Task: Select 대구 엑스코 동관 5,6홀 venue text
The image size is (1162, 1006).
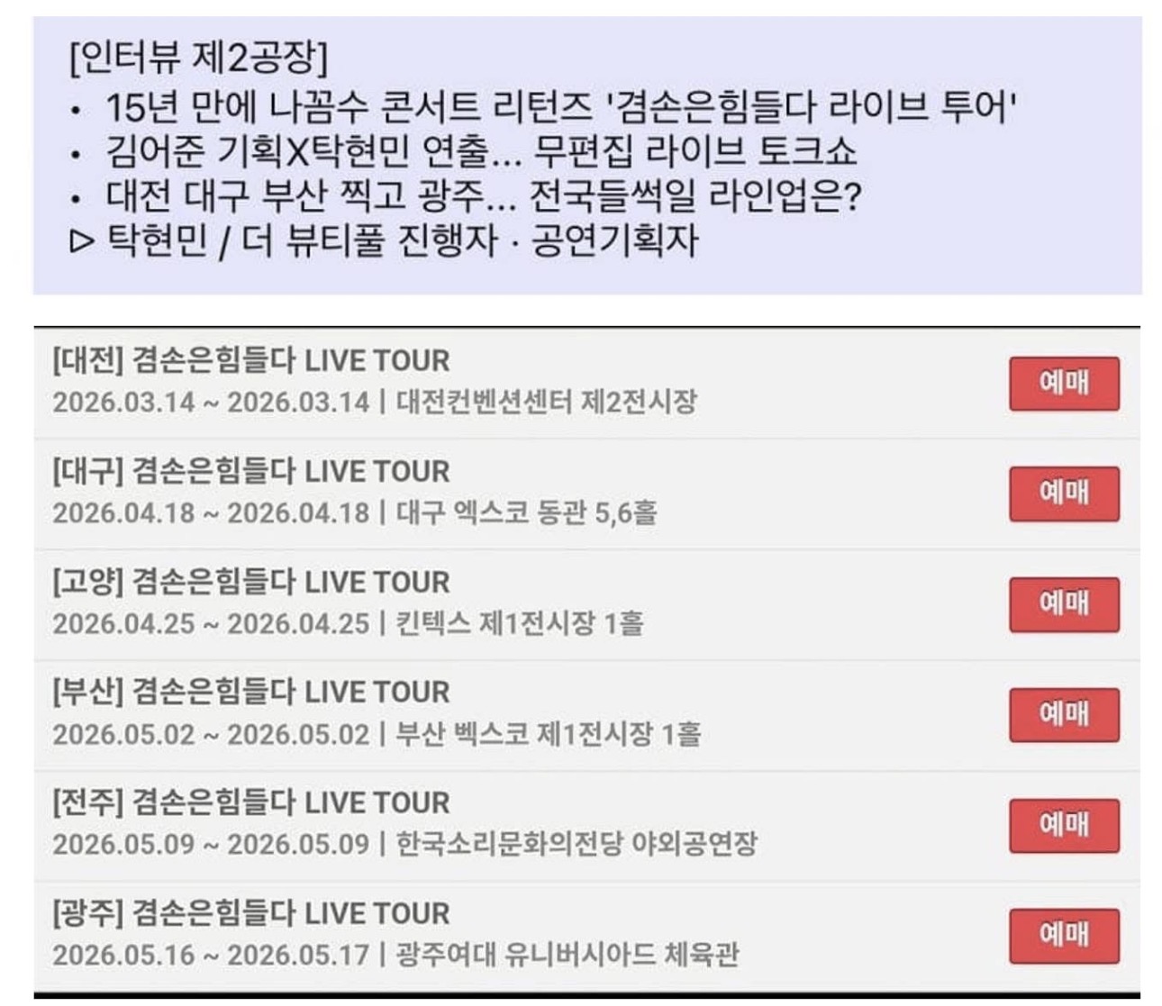Action: click(x=526, y=512)
